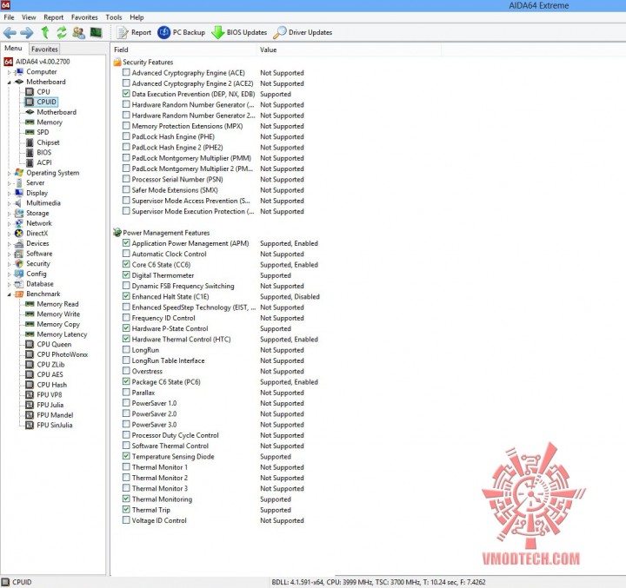Click the PC Backup button label
This screenshot has width=626, height=588.
[x=189, y=32]
